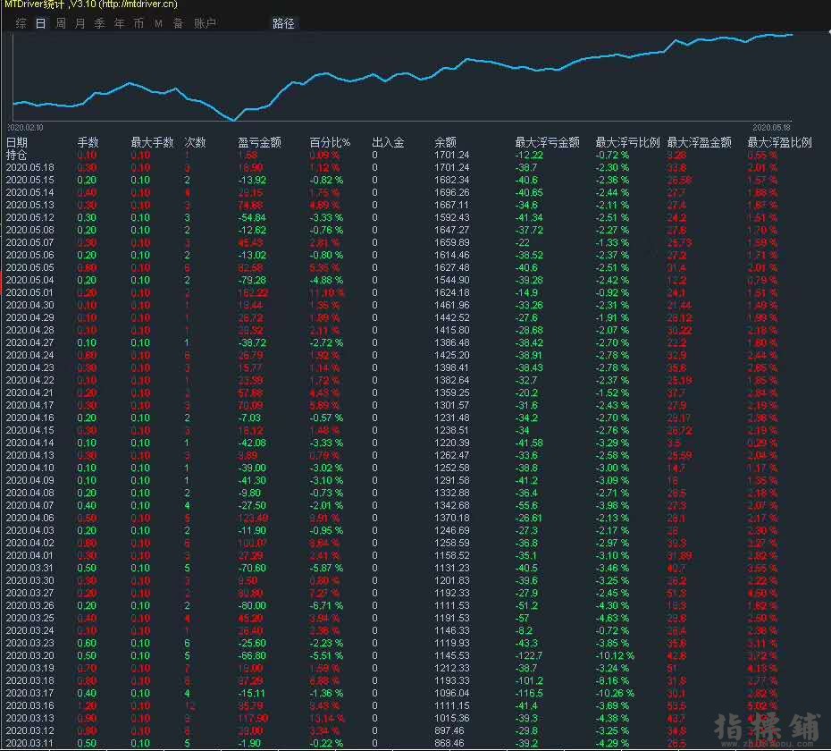This screenshot has width=831, height=751.
Task: Click chart start date label 2020.02.10
Action: (25, 128)
